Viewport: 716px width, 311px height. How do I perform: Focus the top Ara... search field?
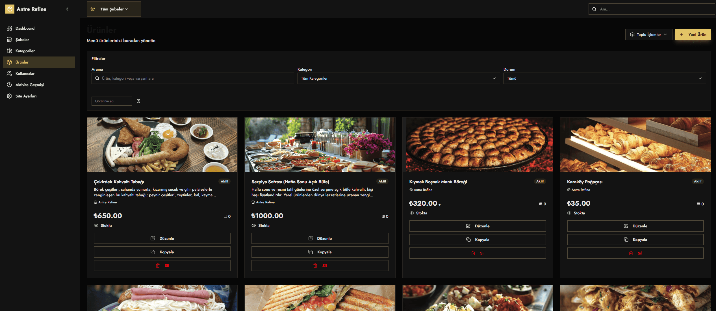point(652,9)
